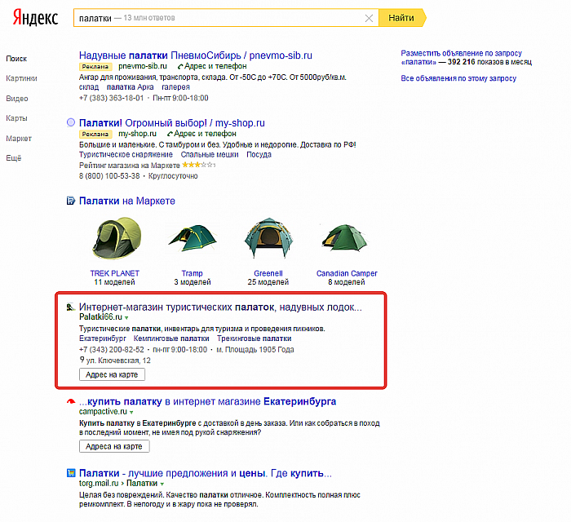
Task: Open Адрес и телефон for pnevmo-sib.ru
Action: tap(212, 66)
